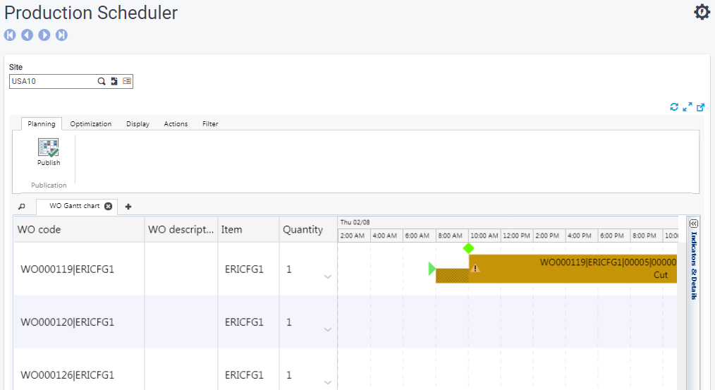
Task: Click the Publish icon in the ribbon
Action: coord(49,147)
